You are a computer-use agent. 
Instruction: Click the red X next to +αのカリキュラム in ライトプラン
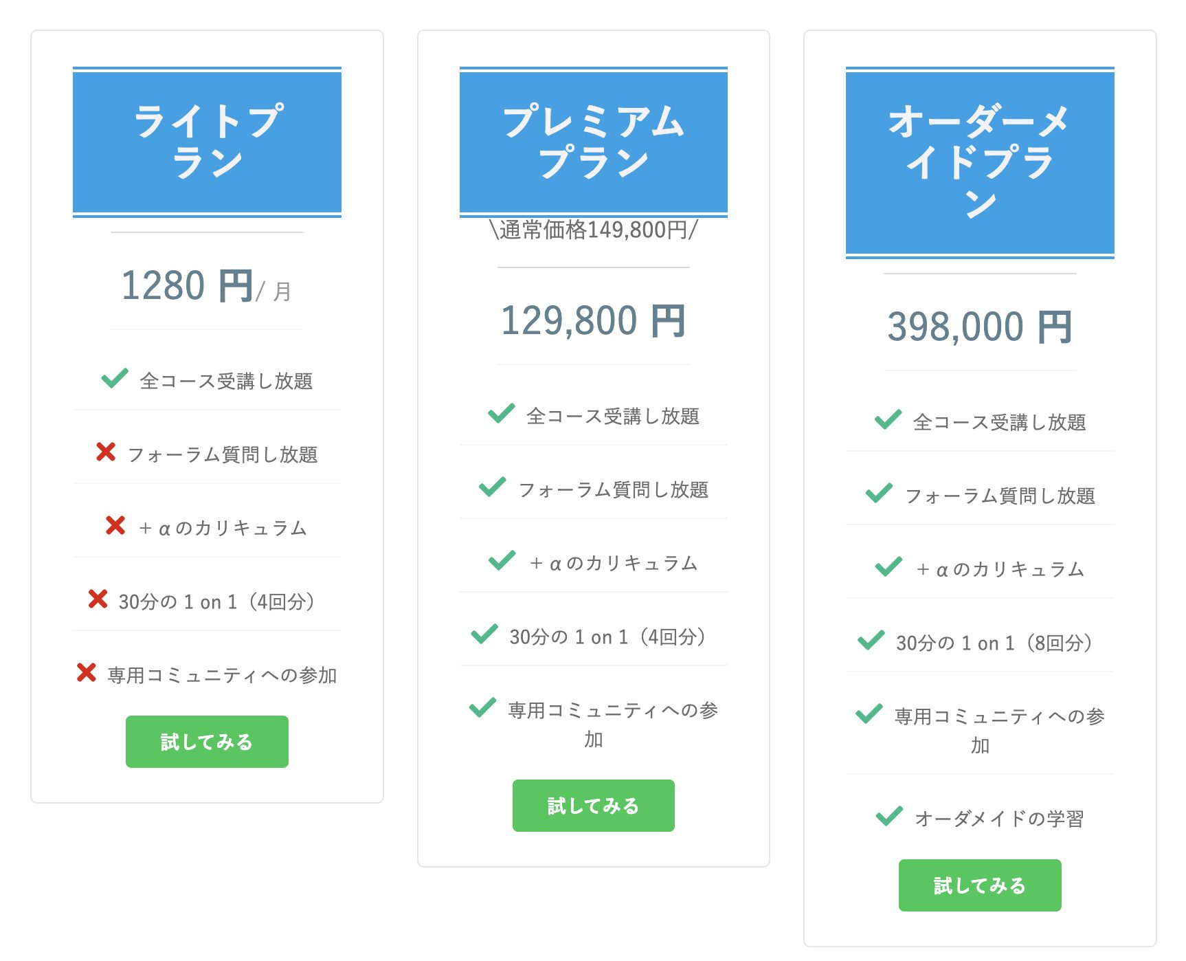click(115, 525)
